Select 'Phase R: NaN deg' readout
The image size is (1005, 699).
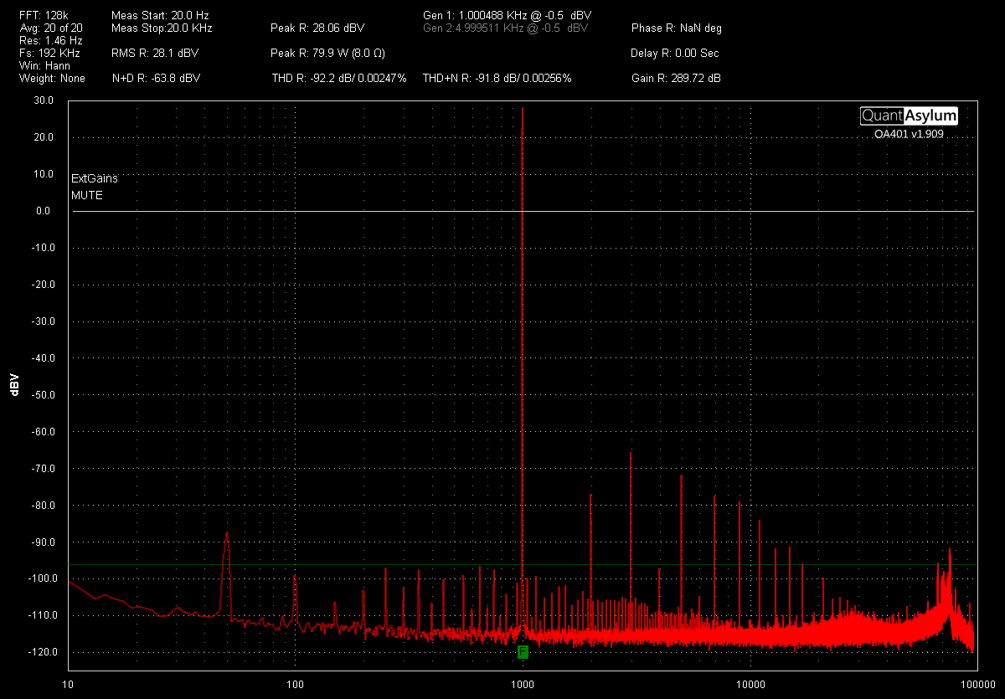coord(677,28)
